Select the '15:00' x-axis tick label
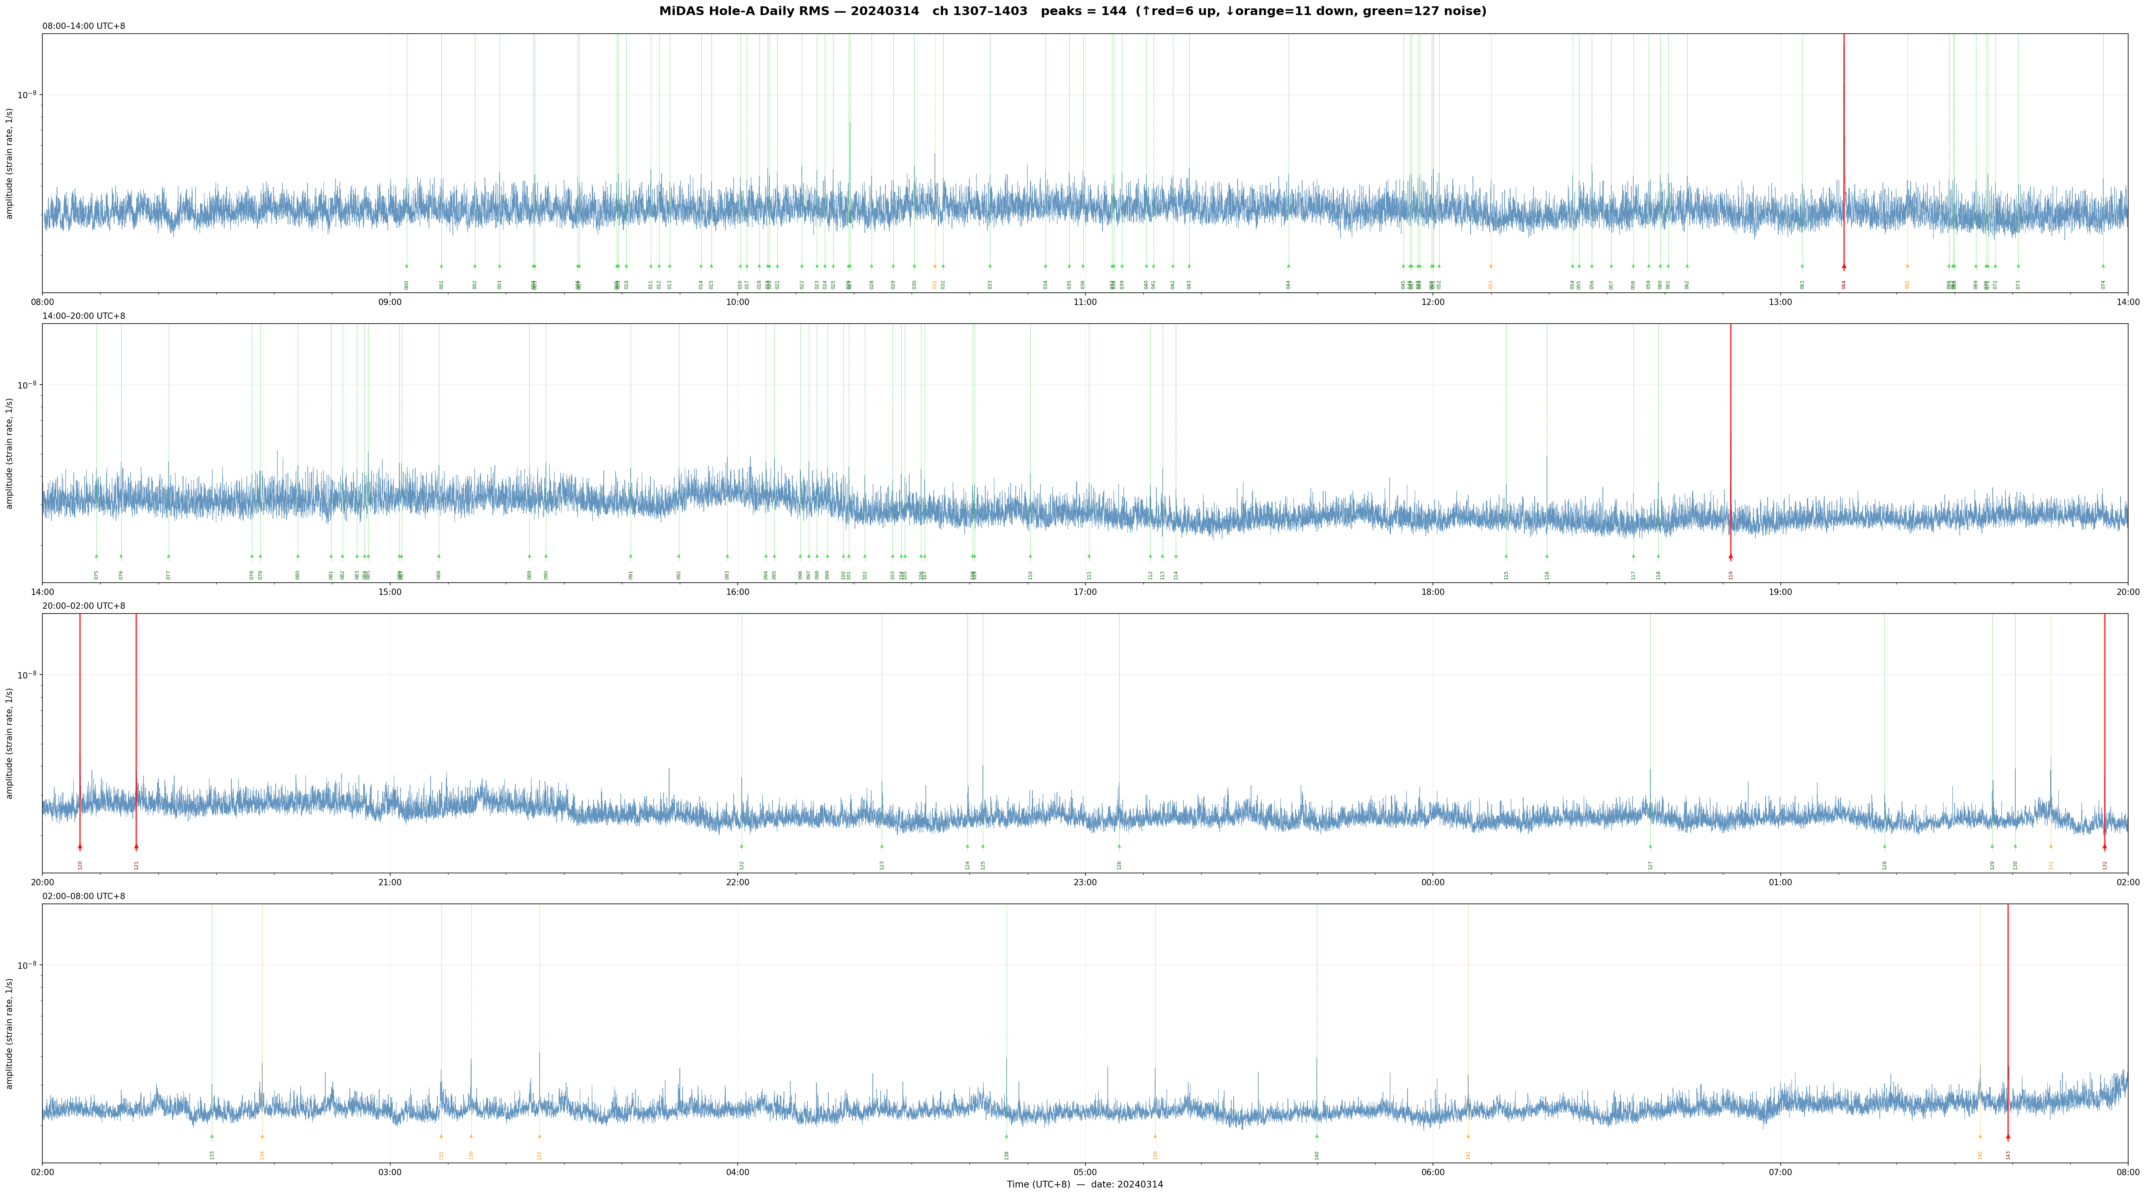Screen dimensions: 2146x1195 390,592
